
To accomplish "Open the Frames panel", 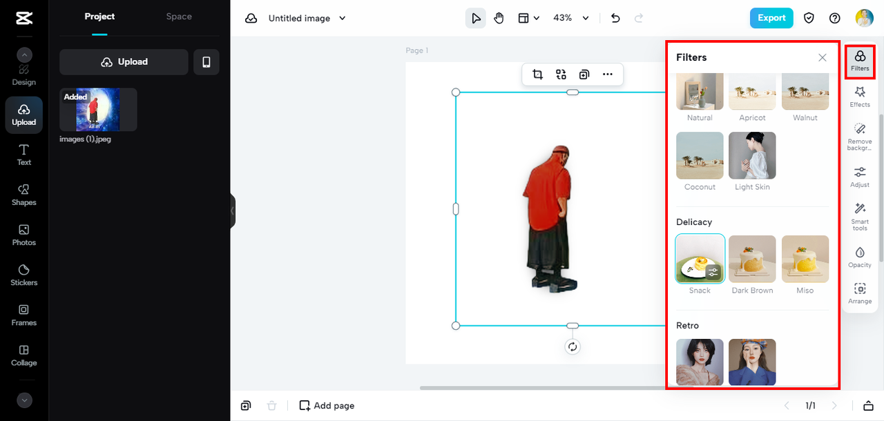I will [x=23, y=315].
